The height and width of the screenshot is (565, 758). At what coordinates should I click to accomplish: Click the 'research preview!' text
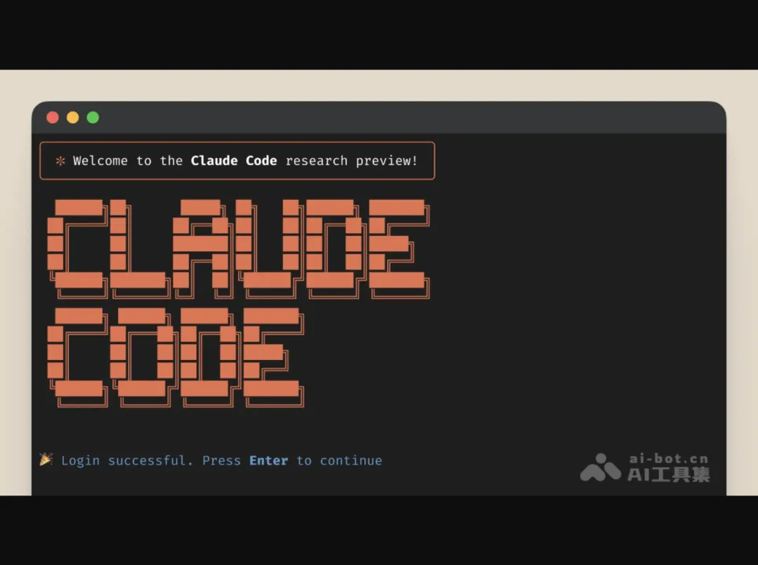352,161
